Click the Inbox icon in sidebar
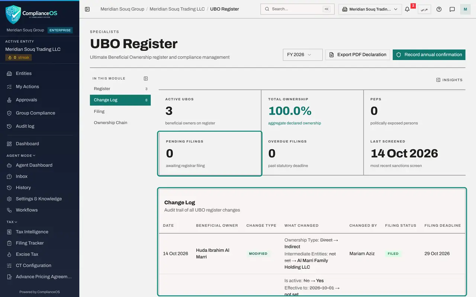The height and width of the screenshot is (297, 476). point(9,176)
